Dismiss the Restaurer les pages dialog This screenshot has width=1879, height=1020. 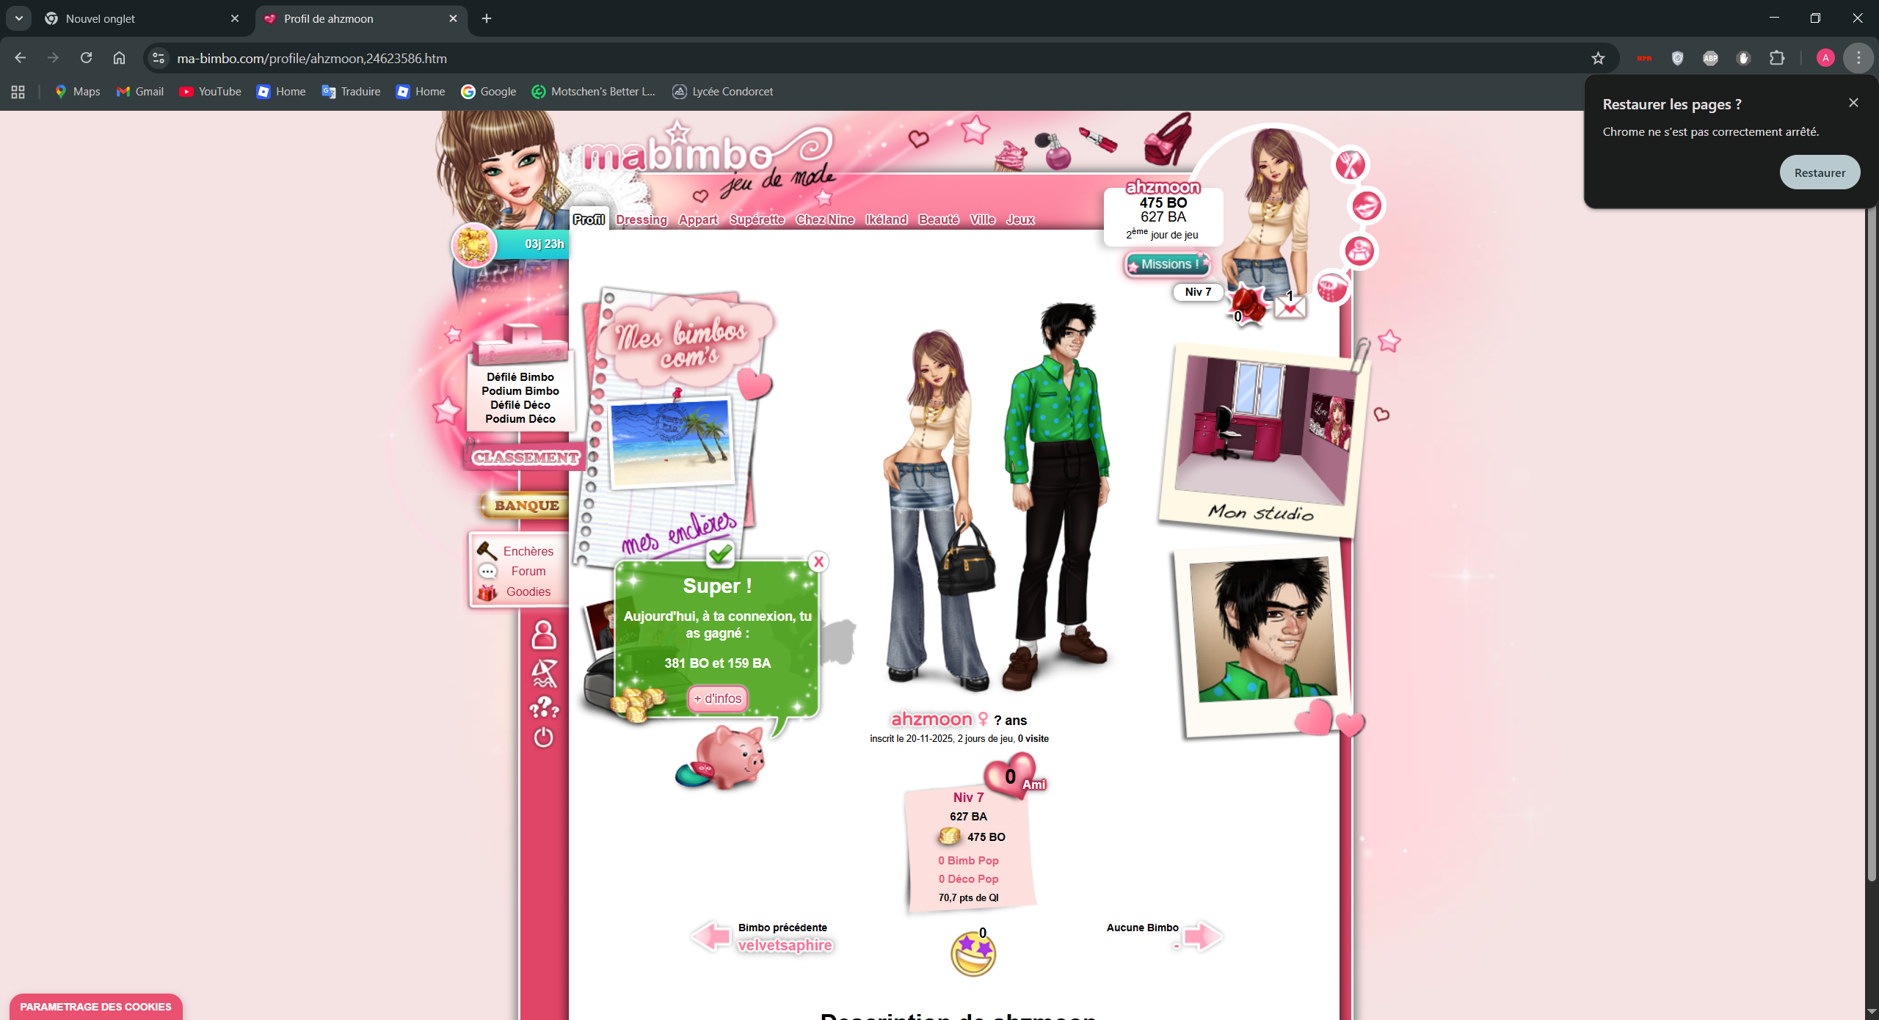click(x=1853, y=103)
